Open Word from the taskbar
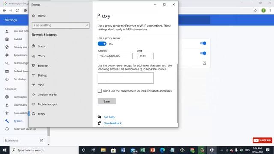 123,150
